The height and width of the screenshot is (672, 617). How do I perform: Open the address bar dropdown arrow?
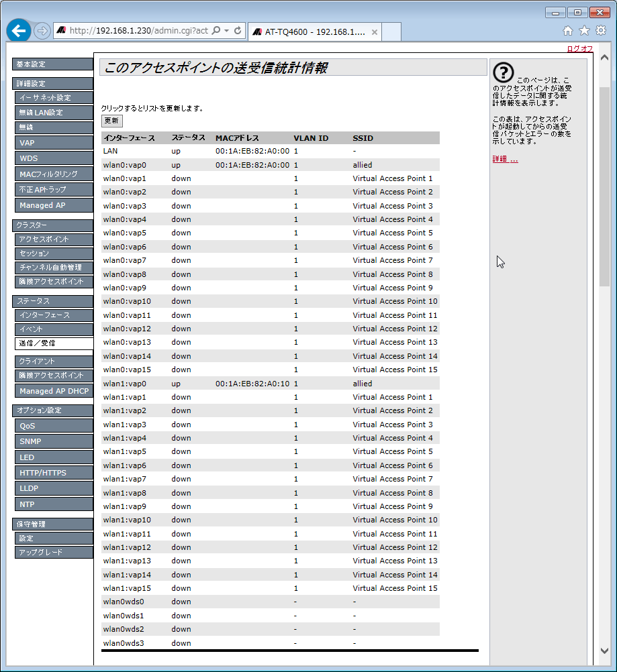tap(226, 31)
